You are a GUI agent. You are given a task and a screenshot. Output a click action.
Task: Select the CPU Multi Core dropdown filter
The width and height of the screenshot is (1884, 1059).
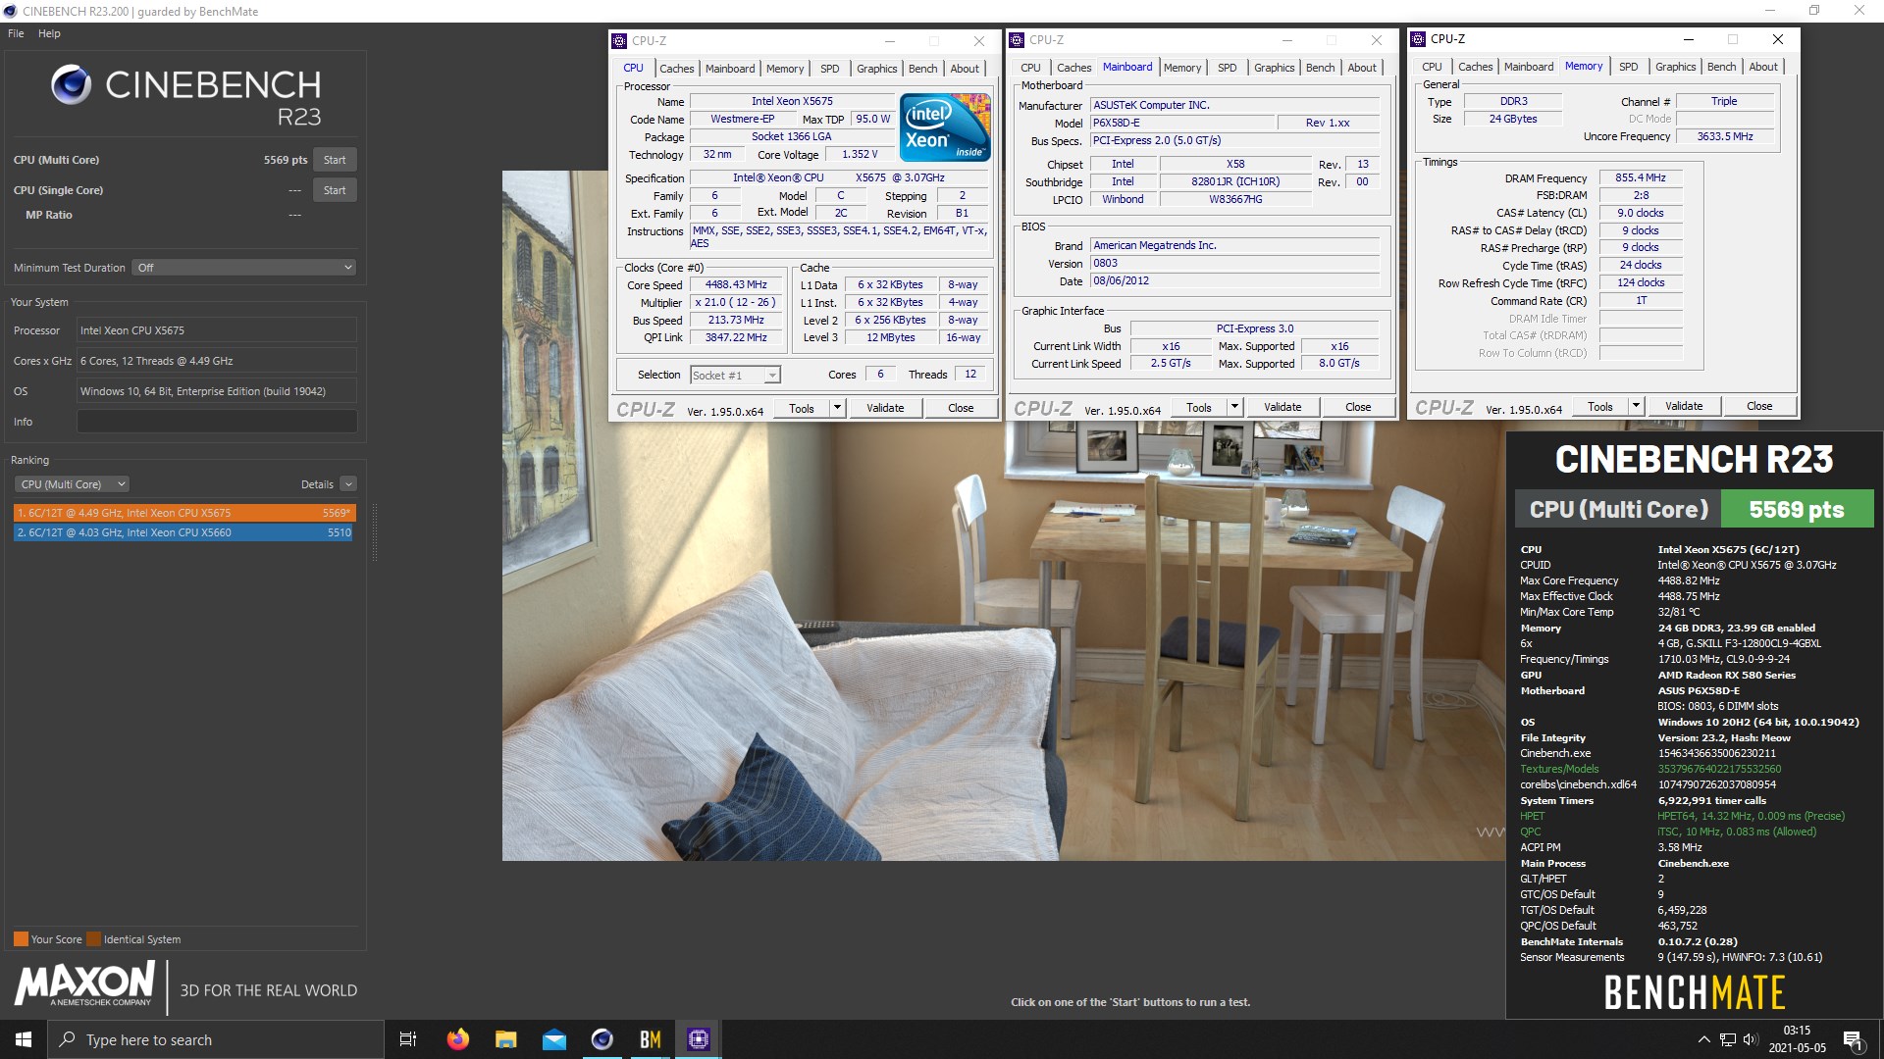70,482
